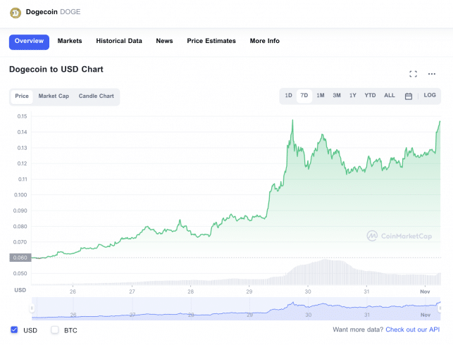Open the Historical Data tab
Viewport: 453px width, 345px height.
coord(119,41)
